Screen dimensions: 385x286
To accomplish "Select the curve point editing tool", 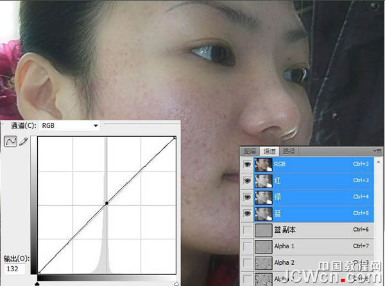I will tap(11, 141).
